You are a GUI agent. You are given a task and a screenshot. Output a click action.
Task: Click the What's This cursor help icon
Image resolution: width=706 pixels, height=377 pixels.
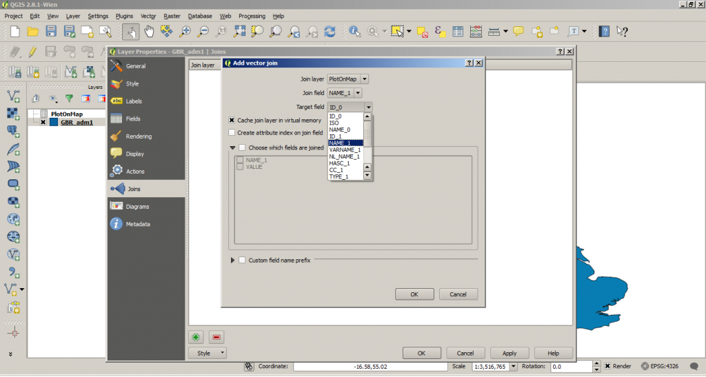tap(623, 32)
